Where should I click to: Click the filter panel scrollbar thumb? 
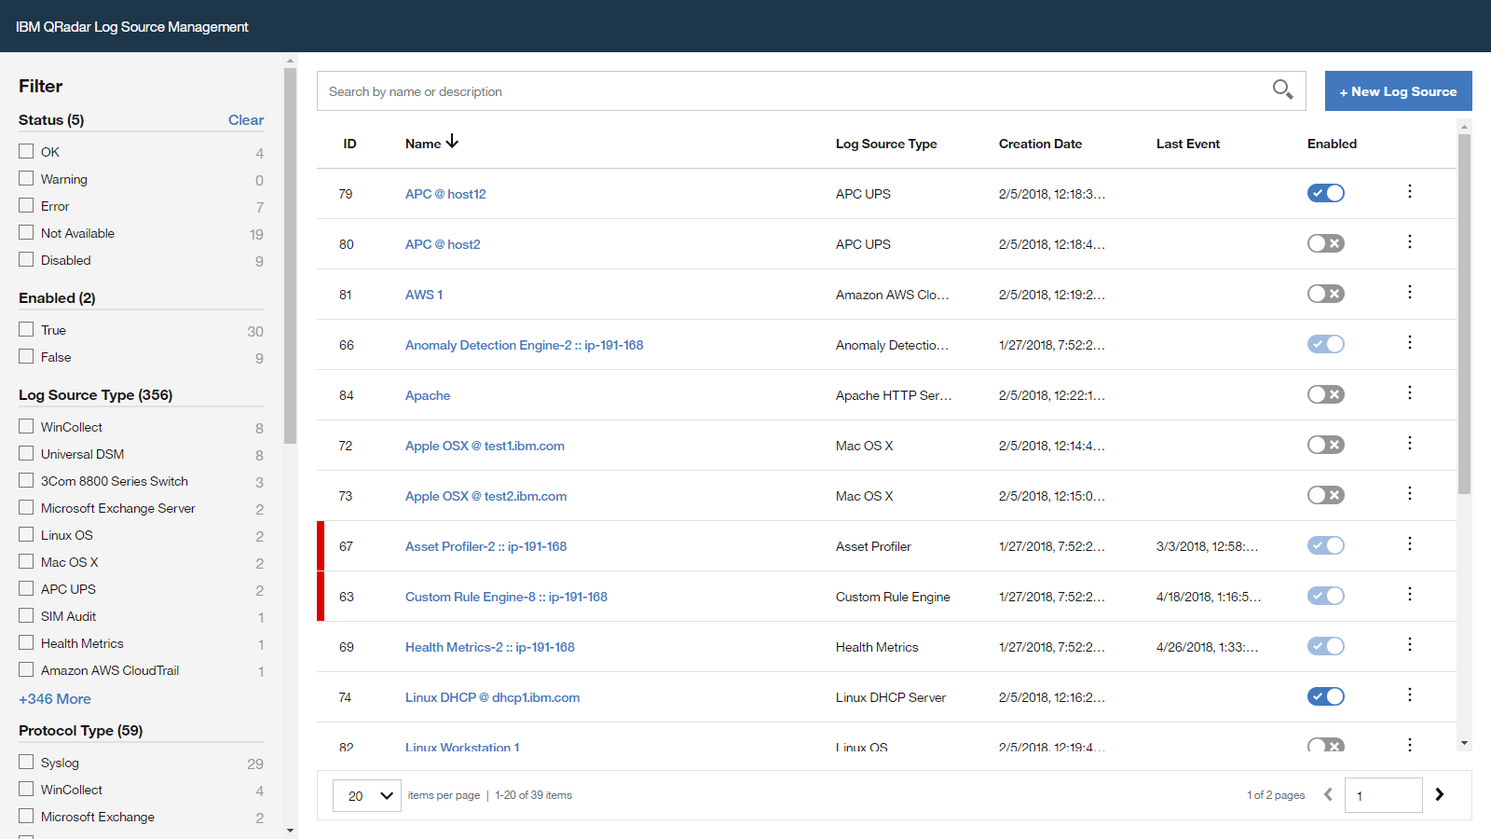point(290,255)
